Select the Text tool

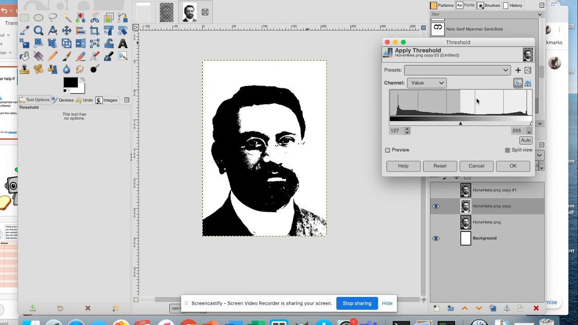point(122,44)
